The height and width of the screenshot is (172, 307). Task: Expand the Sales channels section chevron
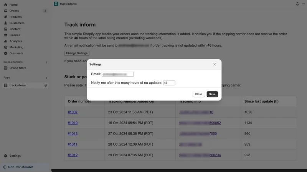46,62
